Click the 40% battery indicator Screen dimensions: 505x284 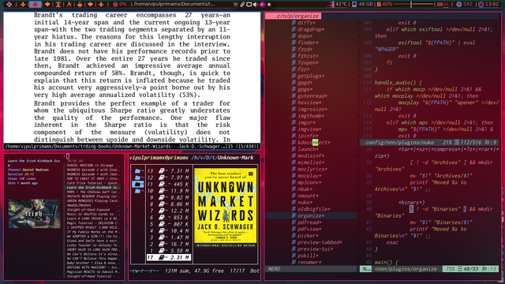[384, 4]
